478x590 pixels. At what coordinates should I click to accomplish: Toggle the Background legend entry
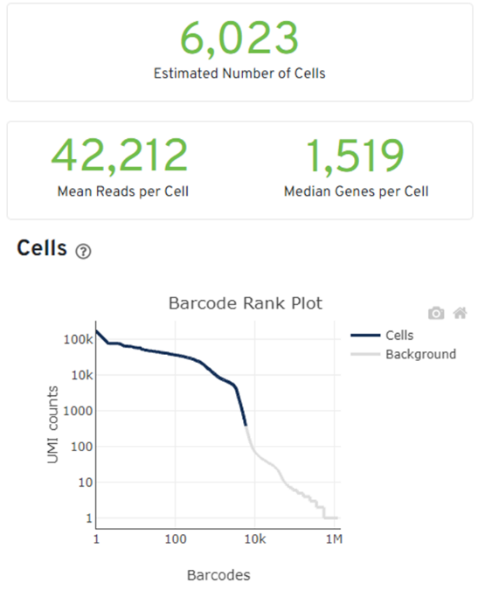[404, 354]
